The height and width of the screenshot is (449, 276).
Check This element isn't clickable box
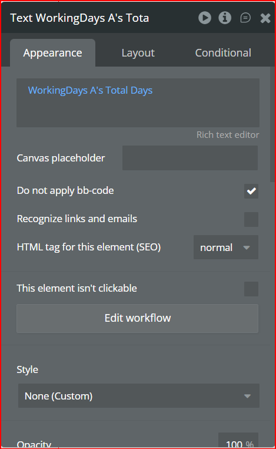tap(251, 289)
